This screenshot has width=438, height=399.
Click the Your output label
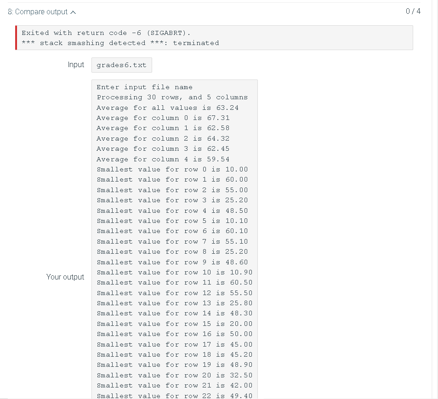65,277
